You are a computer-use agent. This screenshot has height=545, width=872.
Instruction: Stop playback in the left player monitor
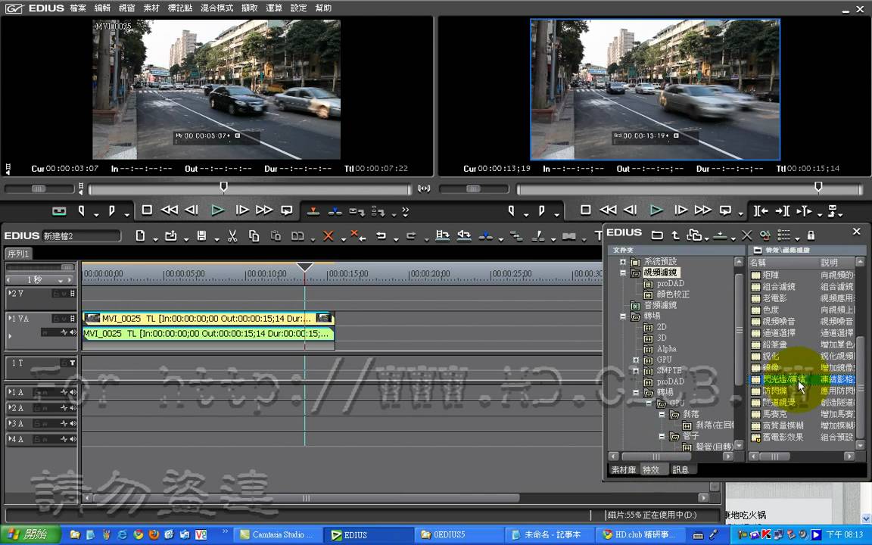pyautogui.click(x=147, y=210)
